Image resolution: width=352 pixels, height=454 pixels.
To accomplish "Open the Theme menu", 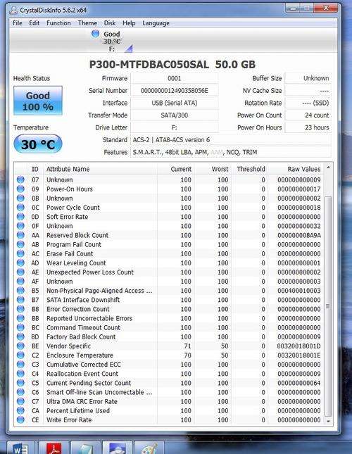I will click(x=87, y=23).
